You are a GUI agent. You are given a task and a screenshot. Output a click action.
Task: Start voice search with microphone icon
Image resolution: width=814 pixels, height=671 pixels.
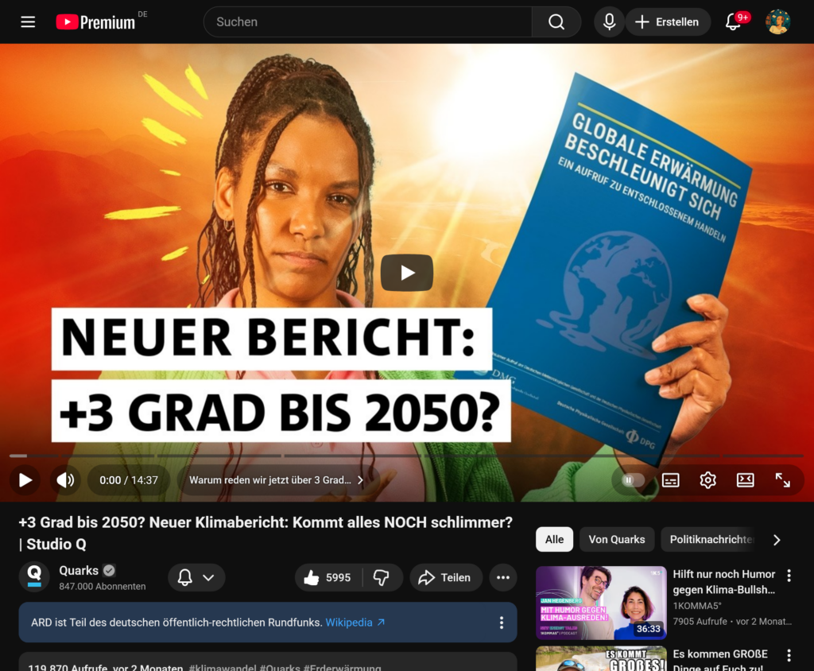(x=609, y=21)
